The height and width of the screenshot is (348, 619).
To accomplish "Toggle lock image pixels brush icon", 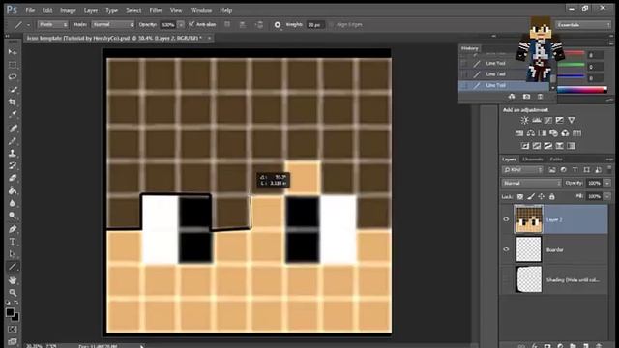I will point(531,196).
